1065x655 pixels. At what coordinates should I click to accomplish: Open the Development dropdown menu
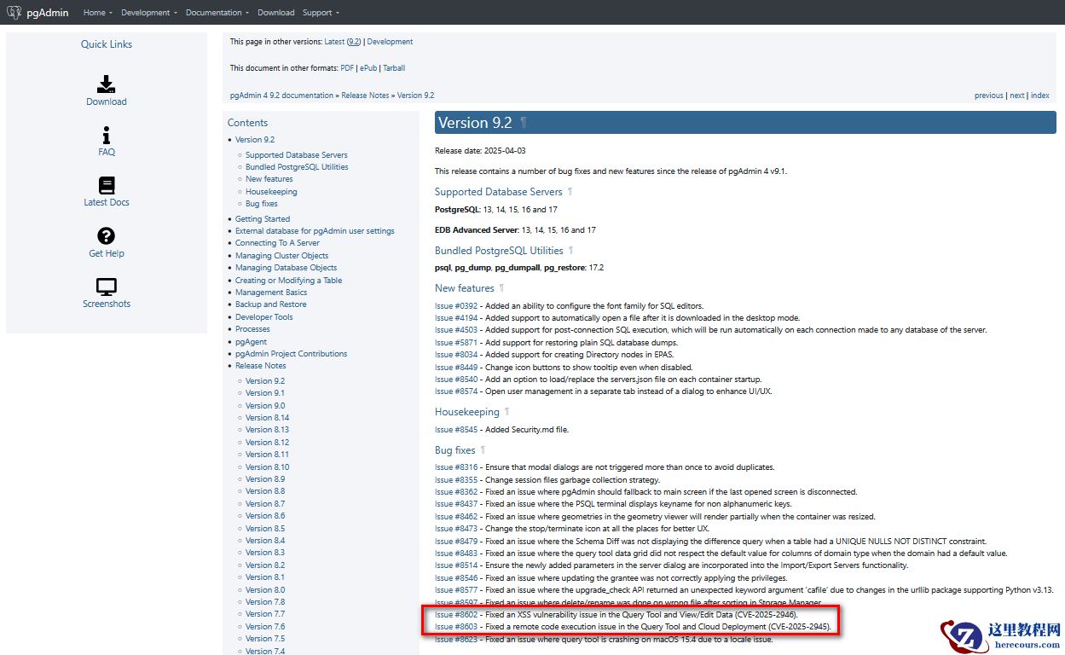149,13
